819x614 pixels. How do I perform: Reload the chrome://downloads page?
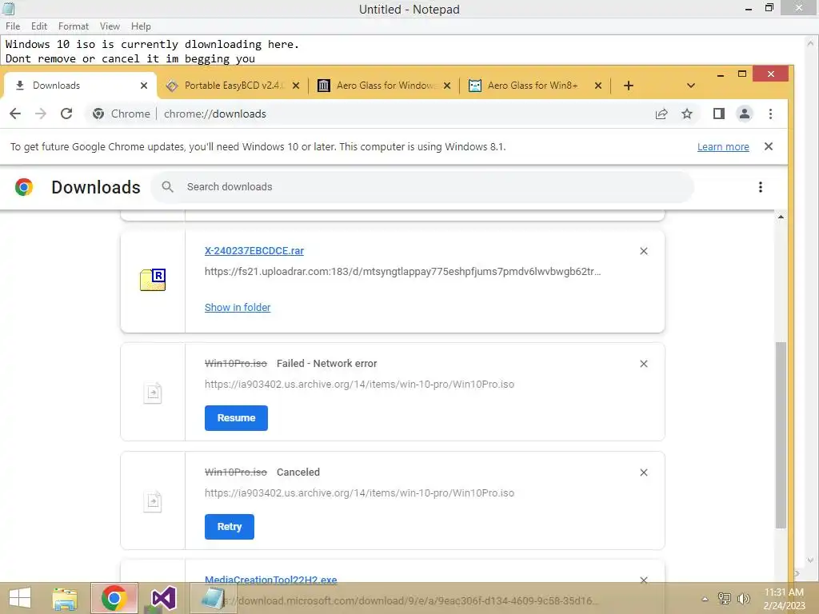66,114
